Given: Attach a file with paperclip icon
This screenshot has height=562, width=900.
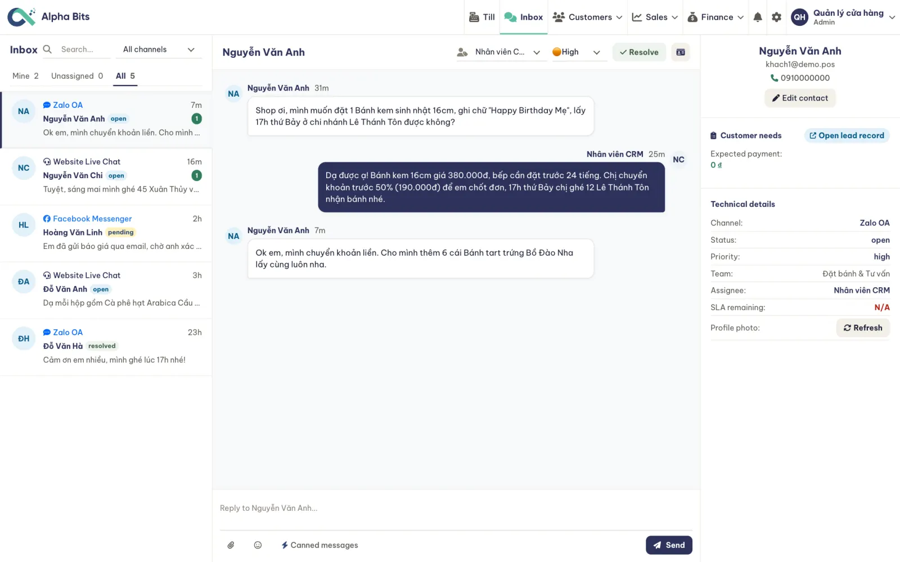Looking at the screenshot, I should [x=231, y=545].
